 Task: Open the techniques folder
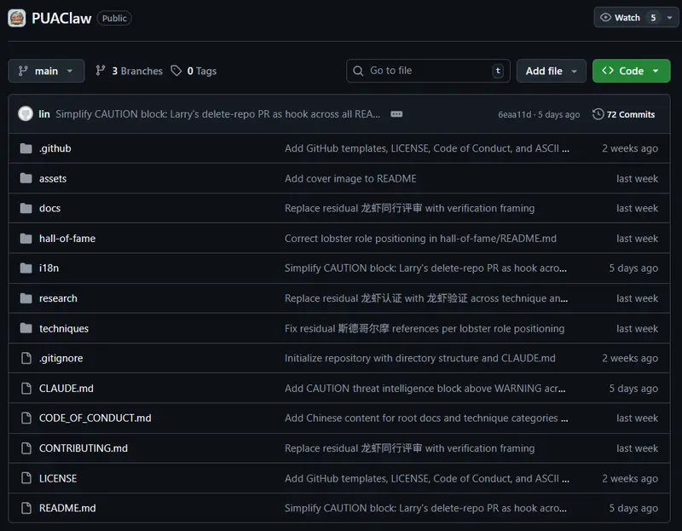click(64, 328)
